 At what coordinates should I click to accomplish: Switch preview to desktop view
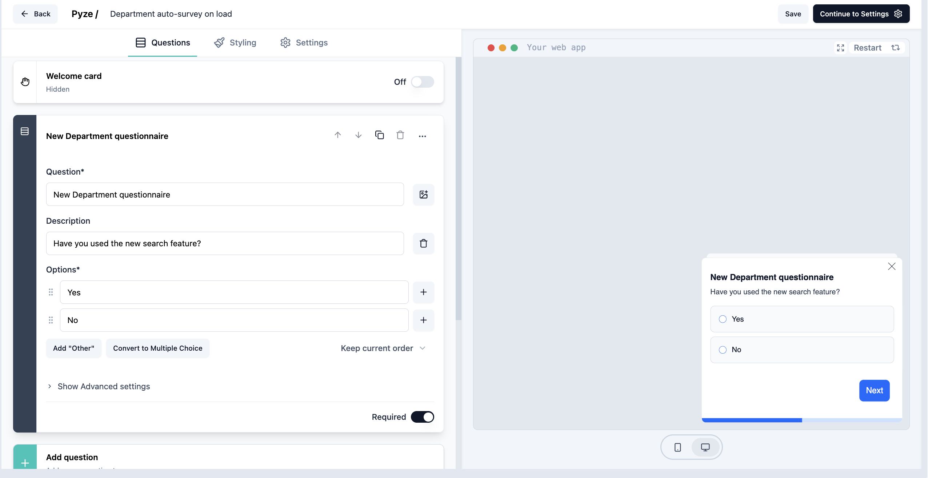705,447
